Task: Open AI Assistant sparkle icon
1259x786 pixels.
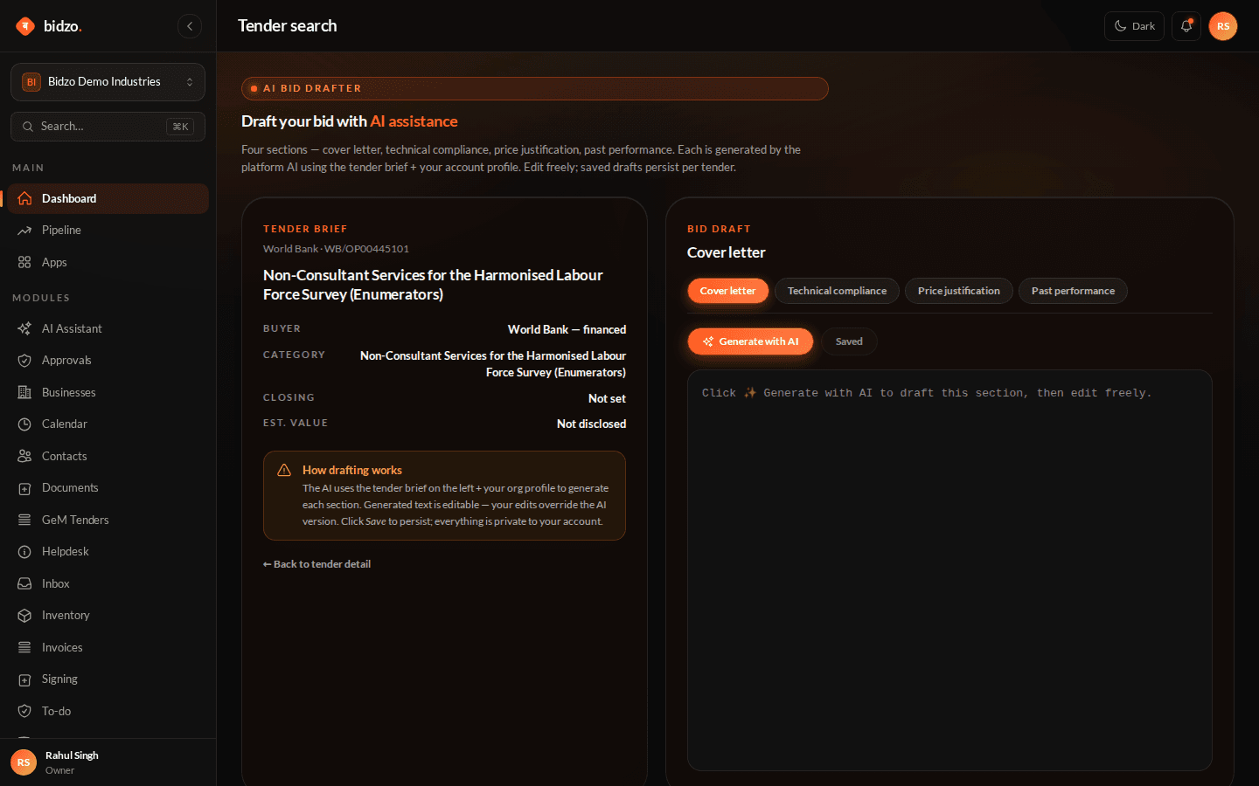Action: [24, 328]
